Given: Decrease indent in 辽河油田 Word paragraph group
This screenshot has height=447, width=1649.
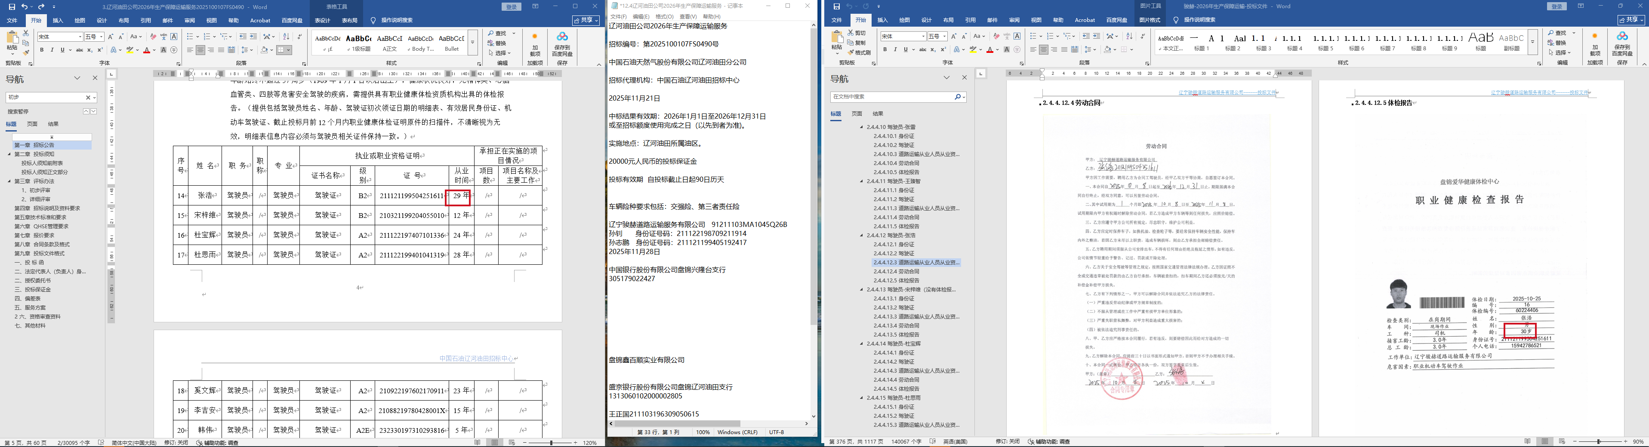Looking at the screenshot, I should [x=243, y=37].
